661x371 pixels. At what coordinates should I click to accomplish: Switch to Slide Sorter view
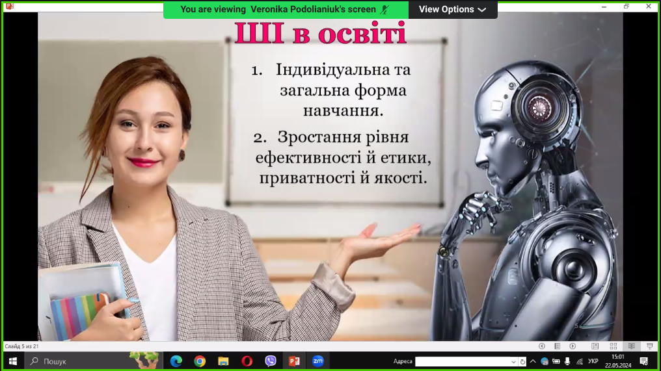point(613,346)
